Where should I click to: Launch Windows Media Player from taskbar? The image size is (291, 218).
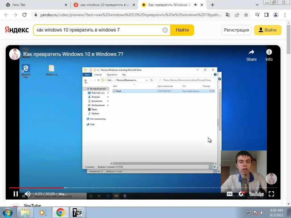(x=43, y=212)
